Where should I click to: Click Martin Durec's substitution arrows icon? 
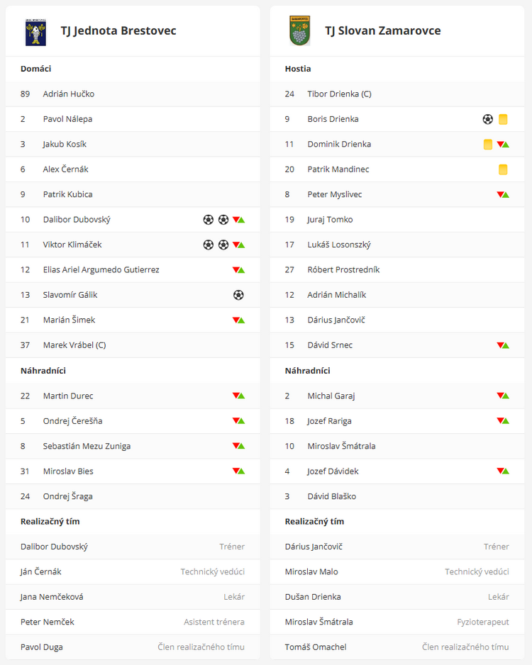[x=238, y=396]
